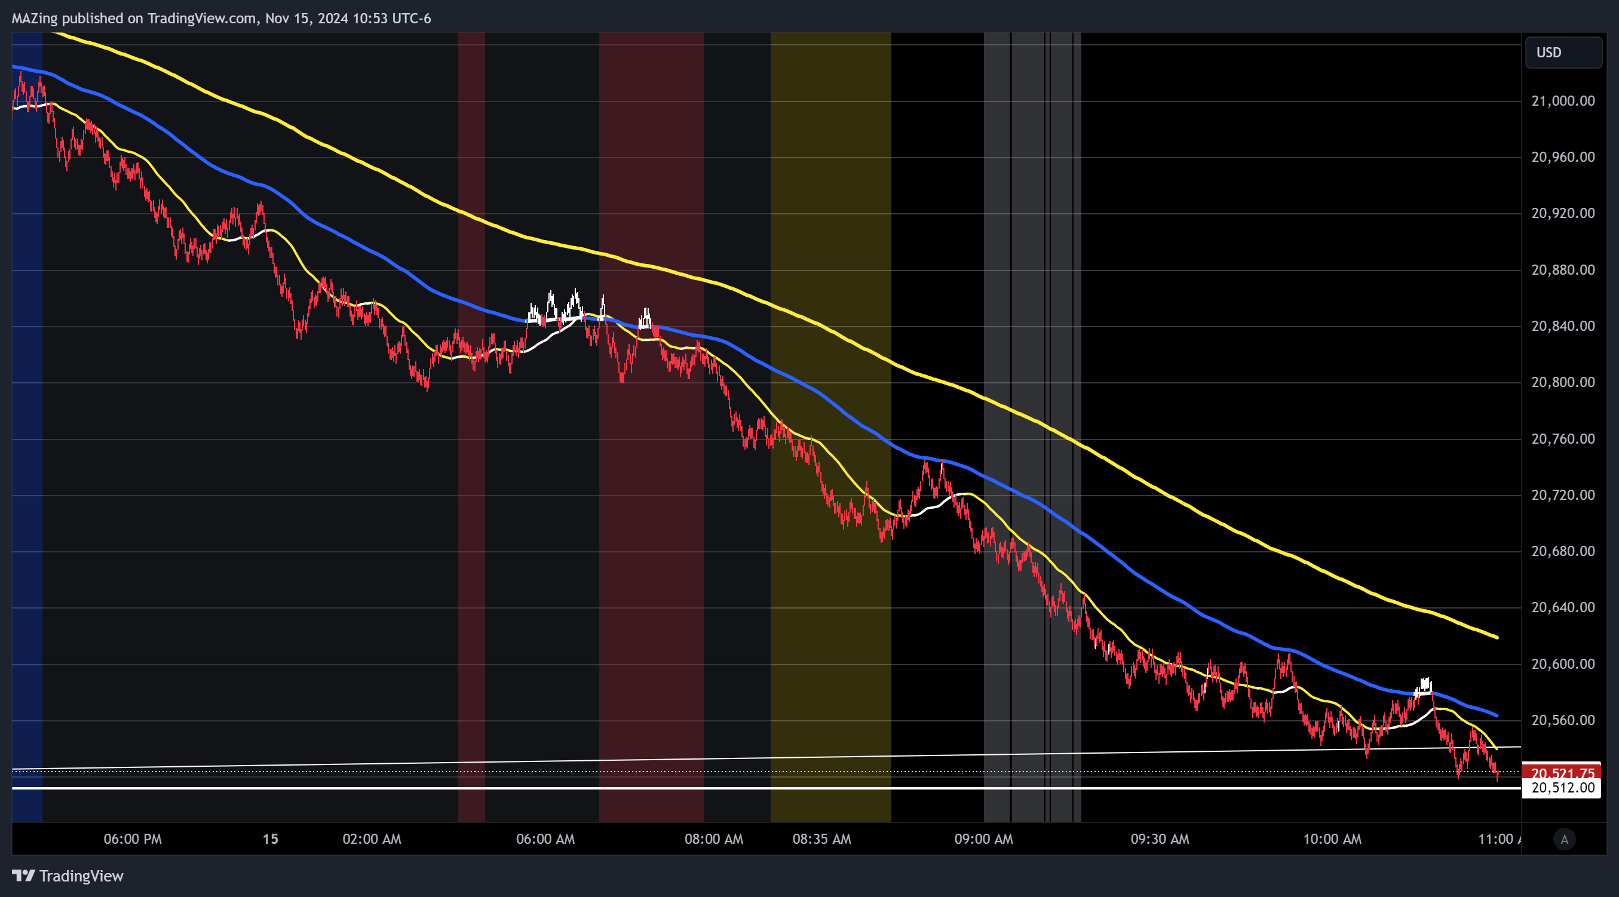Screen dimensions: 1619x897
Task: Click the 06:00 PM time axis label
Action: tap(133, 838)
